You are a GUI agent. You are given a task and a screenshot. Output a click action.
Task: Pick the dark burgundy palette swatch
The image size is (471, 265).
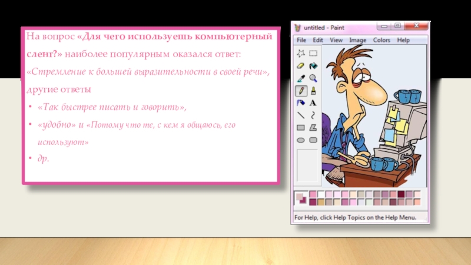(x=401, y=194)
